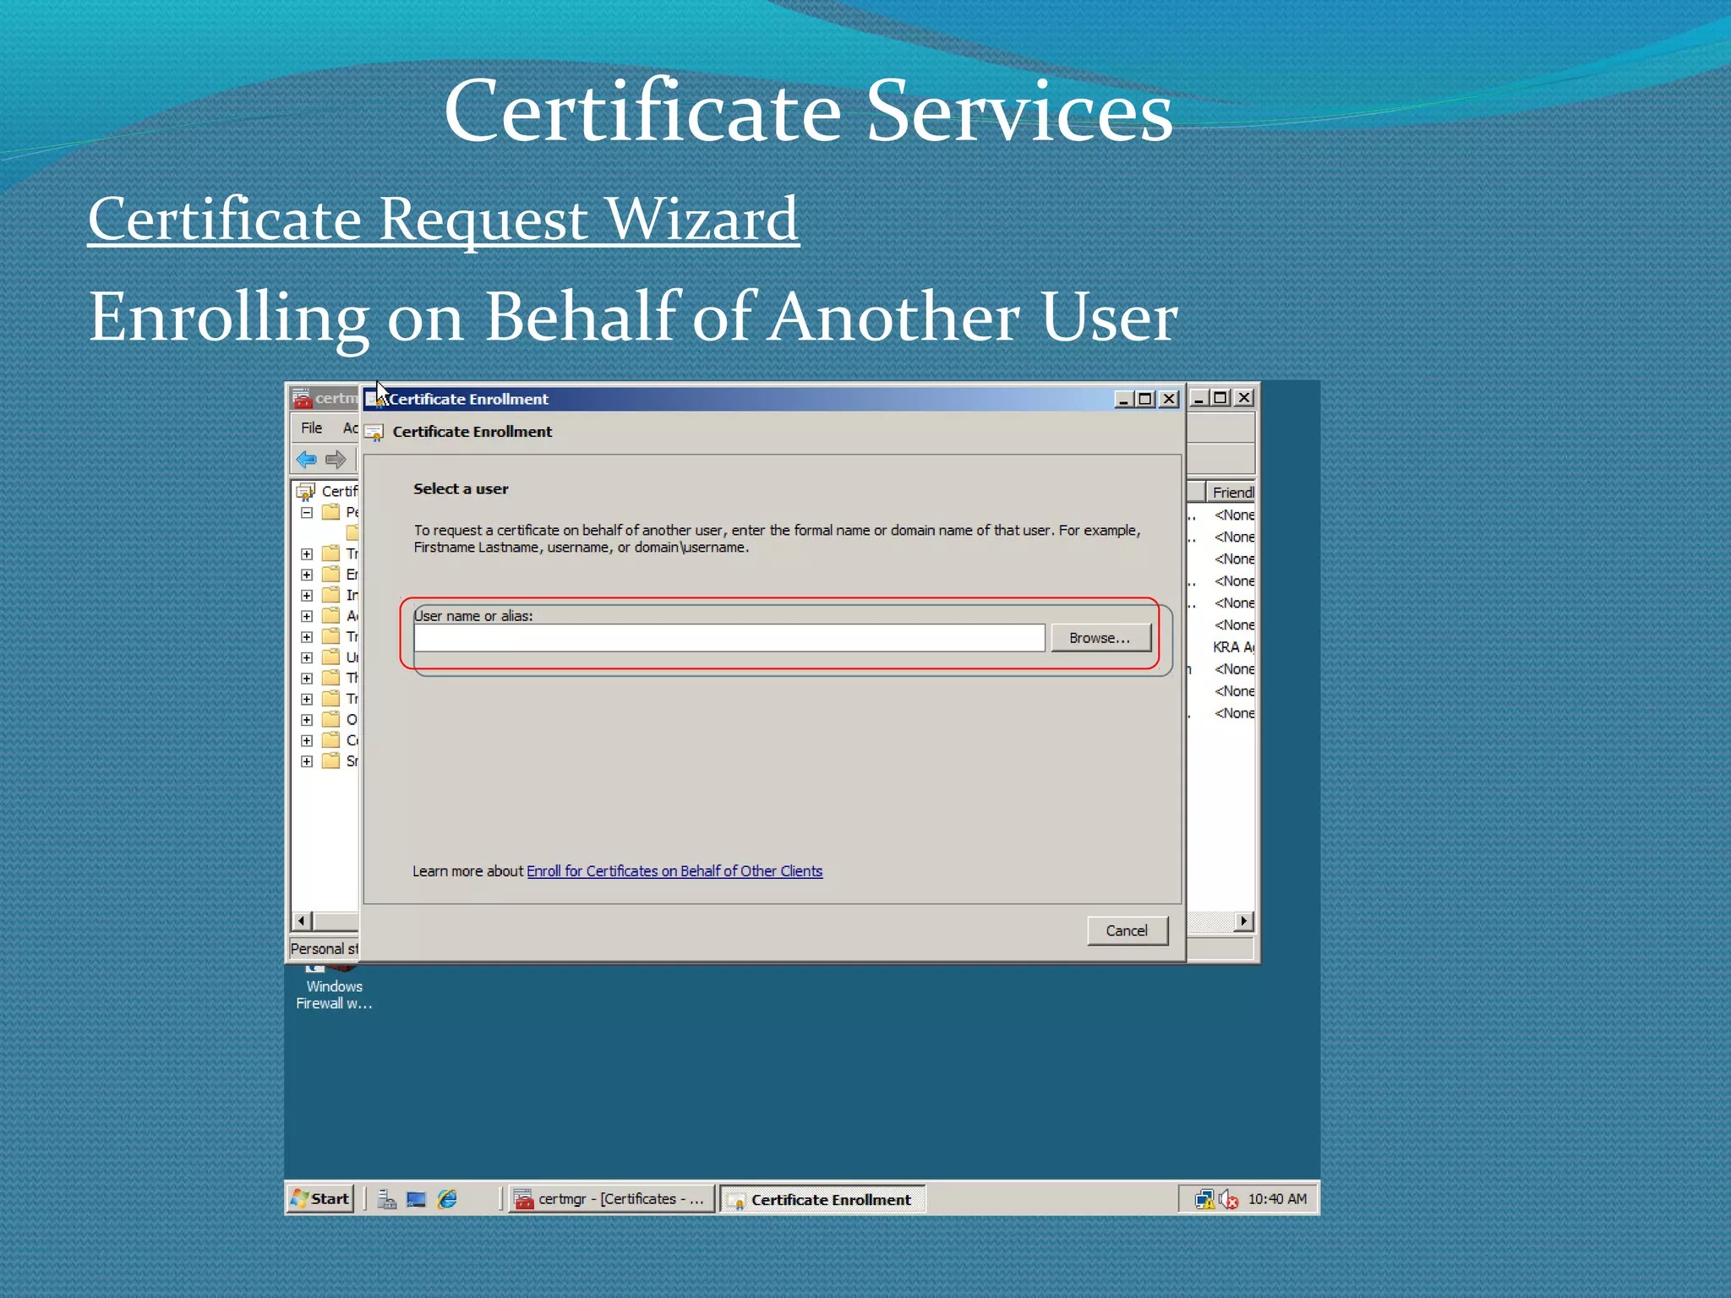Open Server Manager quick launch icon
The image size is (1731, 1298).
(x=386, y=1199)
